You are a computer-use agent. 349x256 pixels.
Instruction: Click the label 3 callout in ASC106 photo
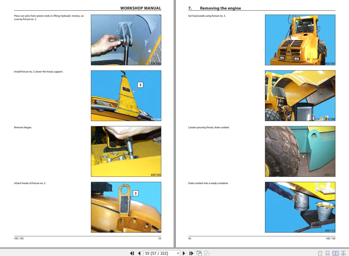(x=135, y=193)
